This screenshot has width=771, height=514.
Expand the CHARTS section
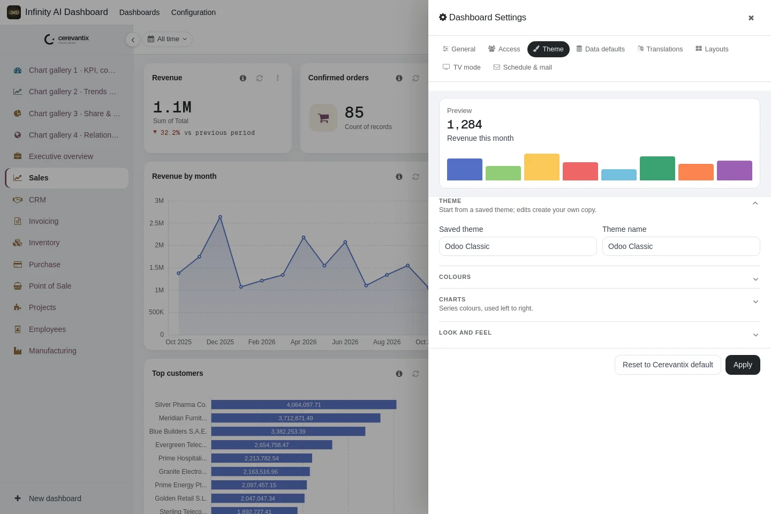pyautogui.click(x=600, y=304)
